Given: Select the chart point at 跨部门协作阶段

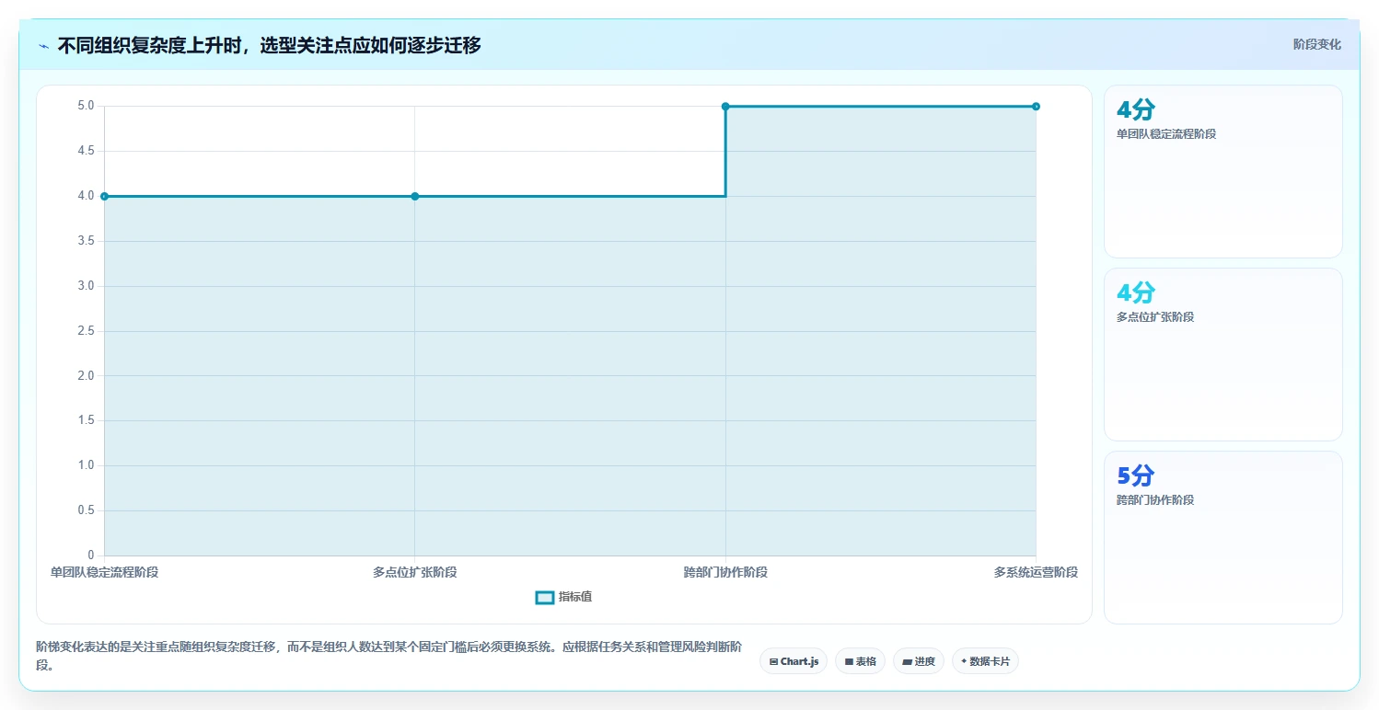Looking at the screenshot, I should pyautogui.click(x=725, y=107).
